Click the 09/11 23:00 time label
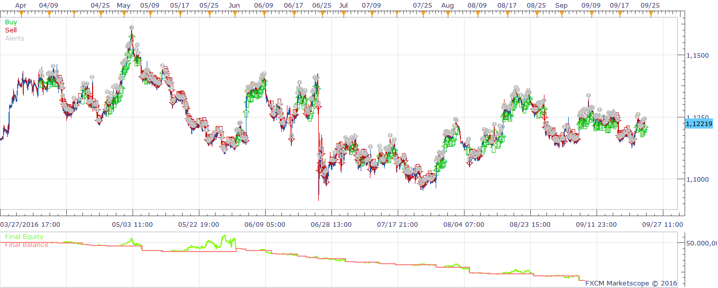 [x=596, y=224]
